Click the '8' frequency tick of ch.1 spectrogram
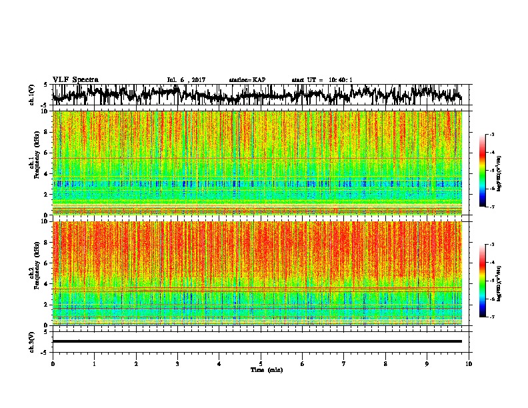Screen dimensions: 528x408 point(47,132)
